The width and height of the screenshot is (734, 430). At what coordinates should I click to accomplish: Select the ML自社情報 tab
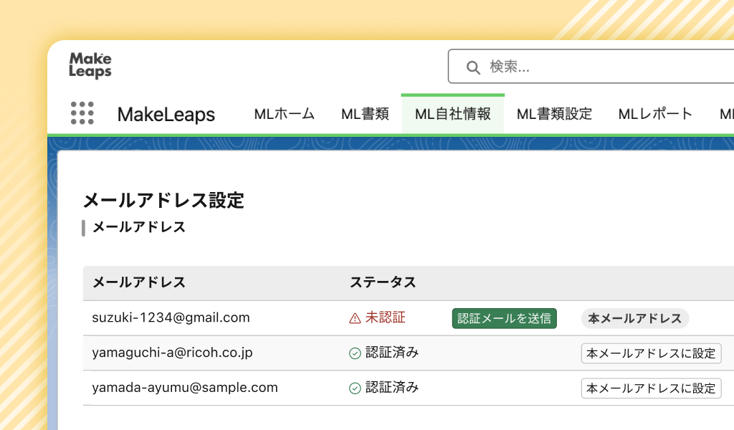[453, 114]
